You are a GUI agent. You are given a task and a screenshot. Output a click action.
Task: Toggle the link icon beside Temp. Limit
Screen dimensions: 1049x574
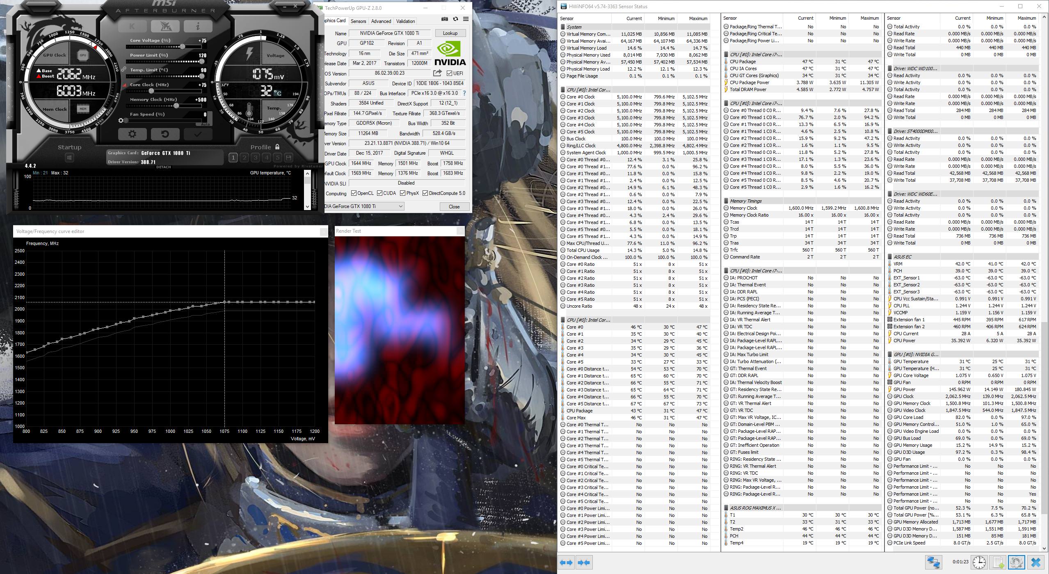tap(123, 70)
